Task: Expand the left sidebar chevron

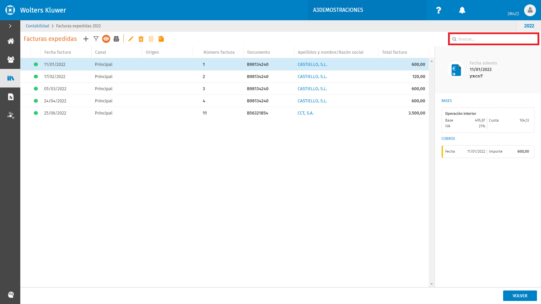Action: coord(10,26)
